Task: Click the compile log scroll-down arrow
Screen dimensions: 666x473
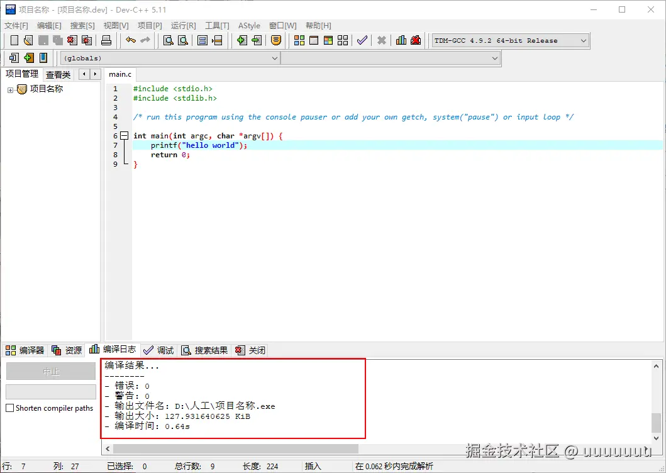Action: [x=656, y=438]
